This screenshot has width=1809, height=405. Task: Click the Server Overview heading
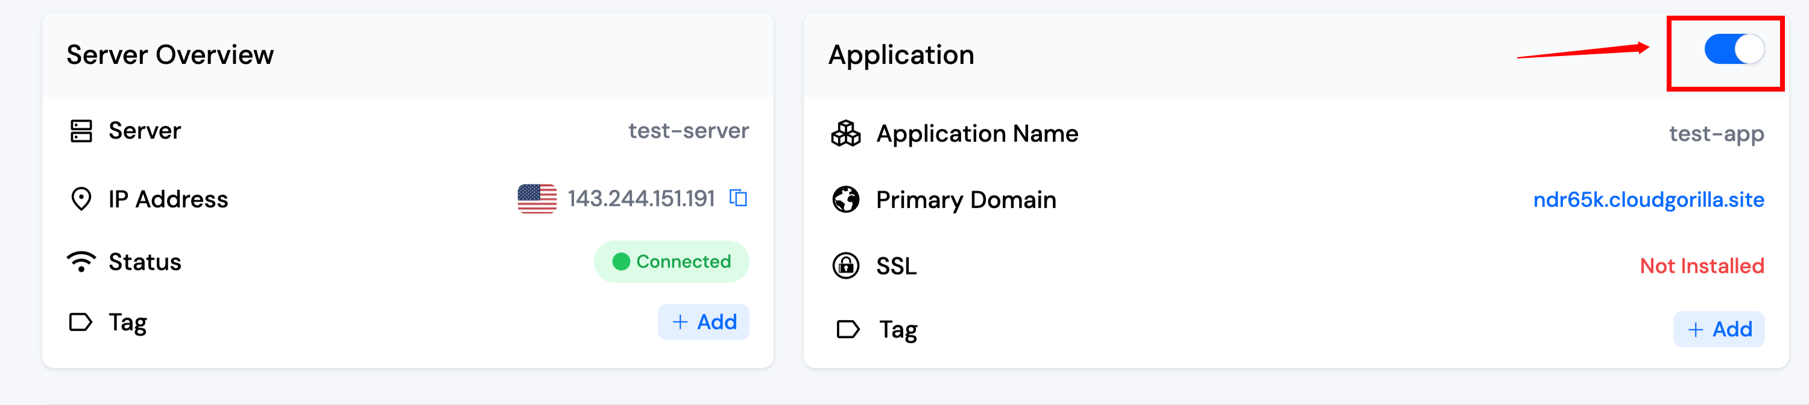[x=170, y=55]
